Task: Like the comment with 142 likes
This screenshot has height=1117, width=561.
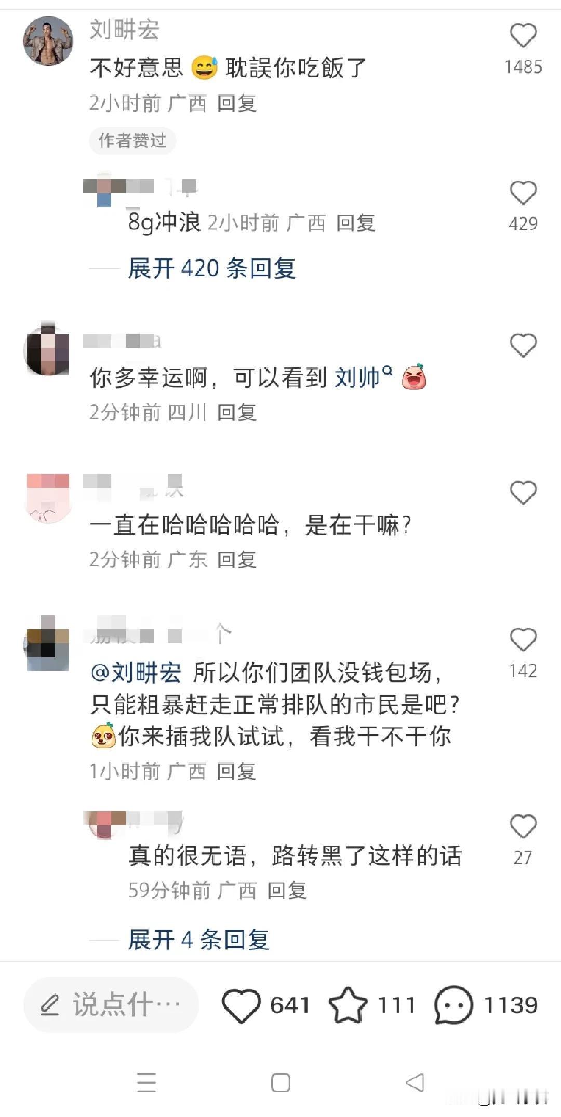Action: [523, 639]
